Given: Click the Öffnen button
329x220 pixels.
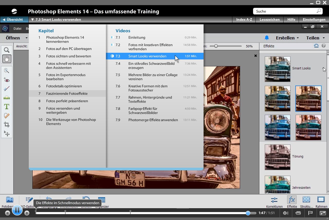Looking at the screenshot, I should (x=13, y=38).
